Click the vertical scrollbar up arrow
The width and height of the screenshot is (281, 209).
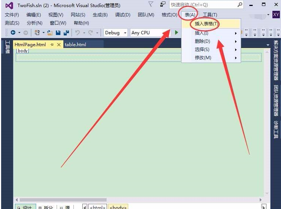267,52
